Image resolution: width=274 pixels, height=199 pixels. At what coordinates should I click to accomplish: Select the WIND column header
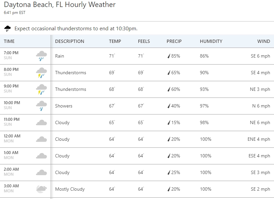point(264,41)
